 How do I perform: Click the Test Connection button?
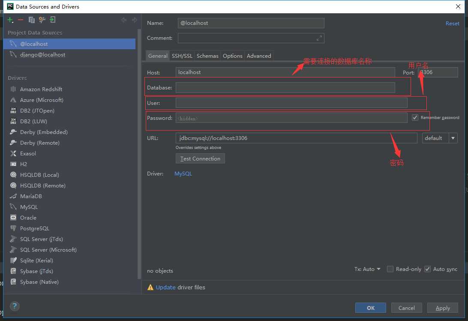pyautogui.click(x=200, y=158)
